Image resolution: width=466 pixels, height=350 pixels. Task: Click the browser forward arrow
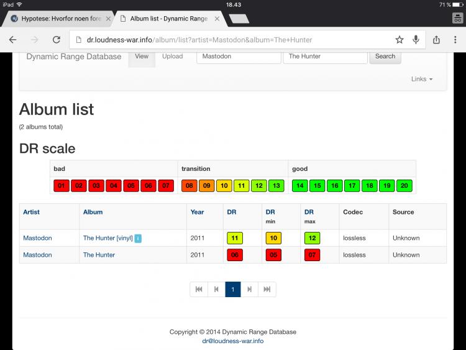35,40
